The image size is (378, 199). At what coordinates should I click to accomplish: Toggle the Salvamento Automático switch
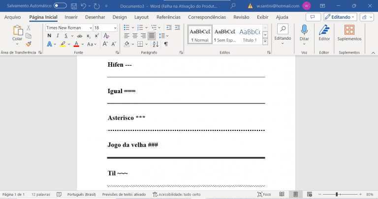60,6
